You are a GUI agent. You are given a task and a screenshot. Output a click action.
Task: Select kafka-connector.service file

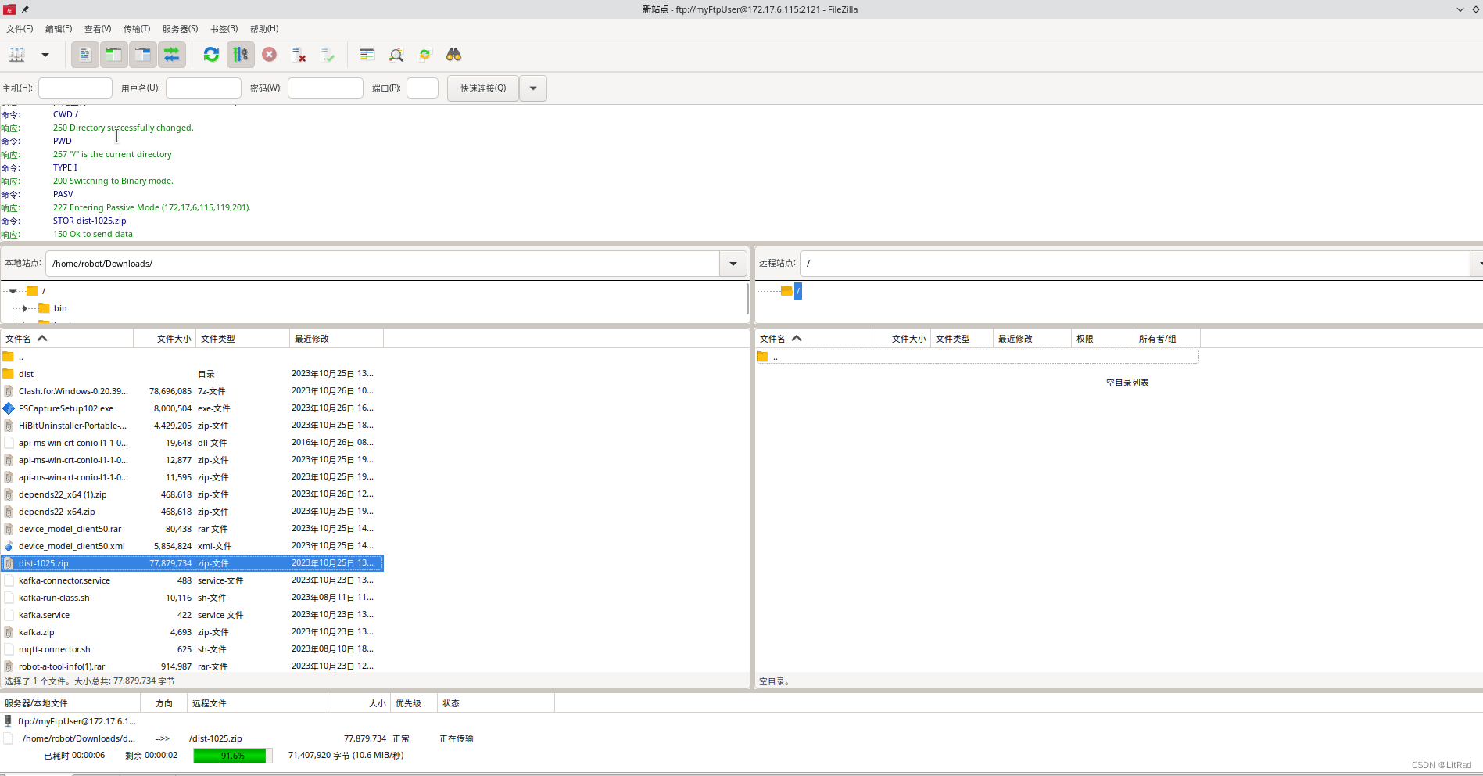coord(192,580)
